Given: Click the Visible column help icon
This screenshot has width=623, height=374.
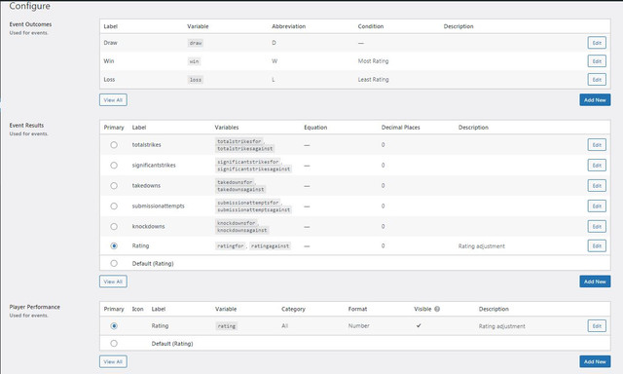Looking at the screenshot, I should [437, 309].
